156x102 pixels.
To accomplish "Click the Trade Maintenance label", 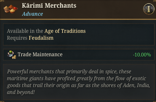I will tap(40, 55).
